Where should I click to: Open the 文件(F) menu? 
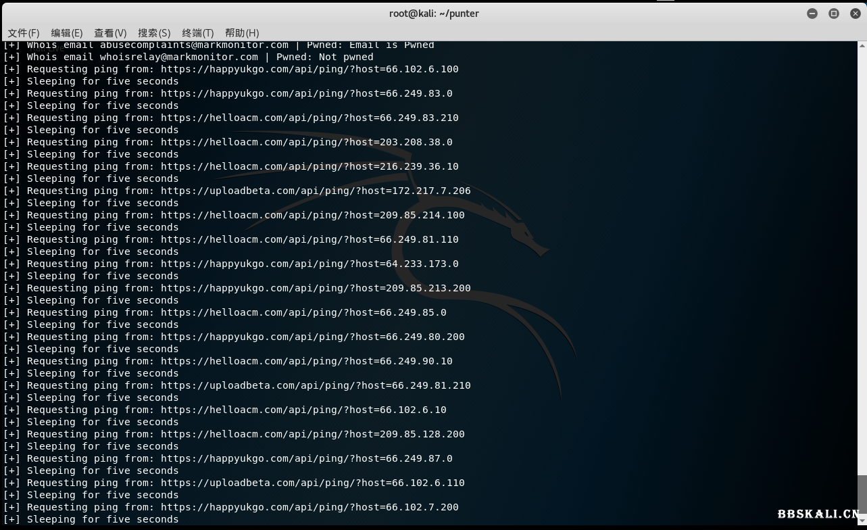[x=24, y=32]
